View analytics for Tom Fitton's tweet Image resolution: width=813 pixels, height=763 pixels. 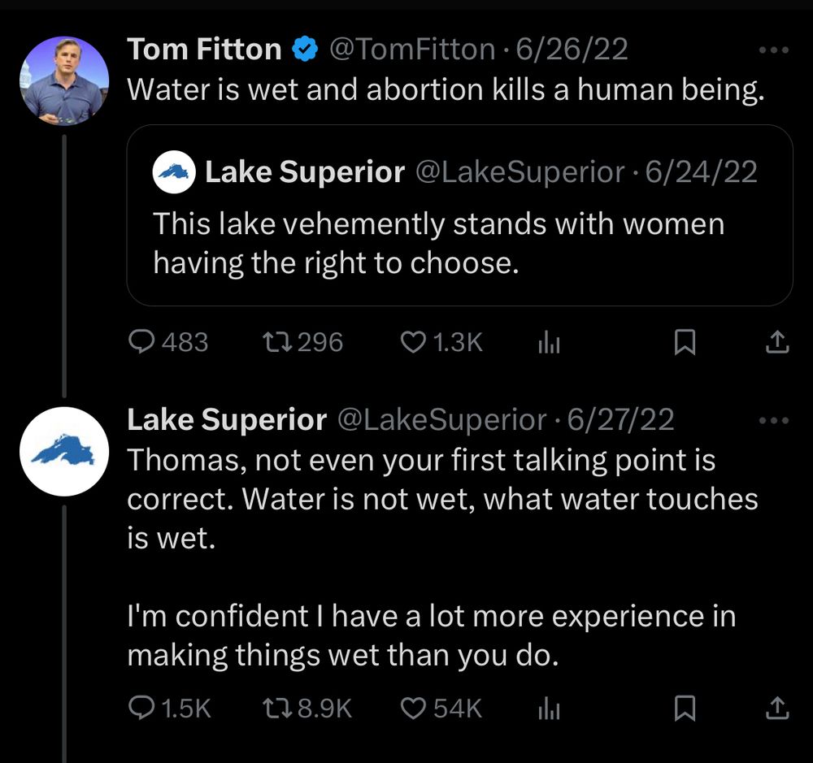coord(548,342)
